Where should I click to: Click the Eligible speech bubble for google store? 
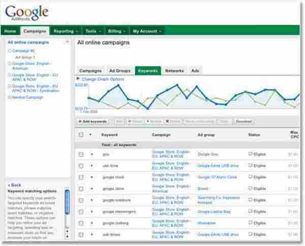click(250, 188)
